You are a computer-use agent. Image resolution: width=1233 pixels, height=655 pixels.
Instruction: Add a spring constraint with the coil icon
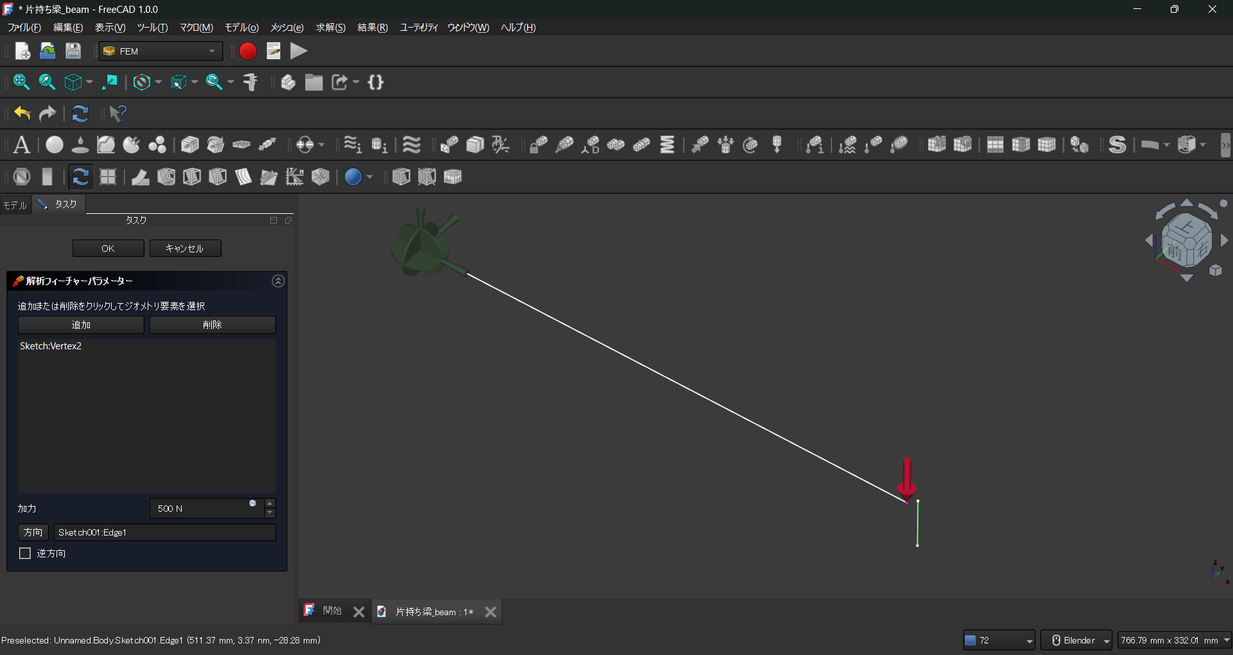click(x=668, y=145)
